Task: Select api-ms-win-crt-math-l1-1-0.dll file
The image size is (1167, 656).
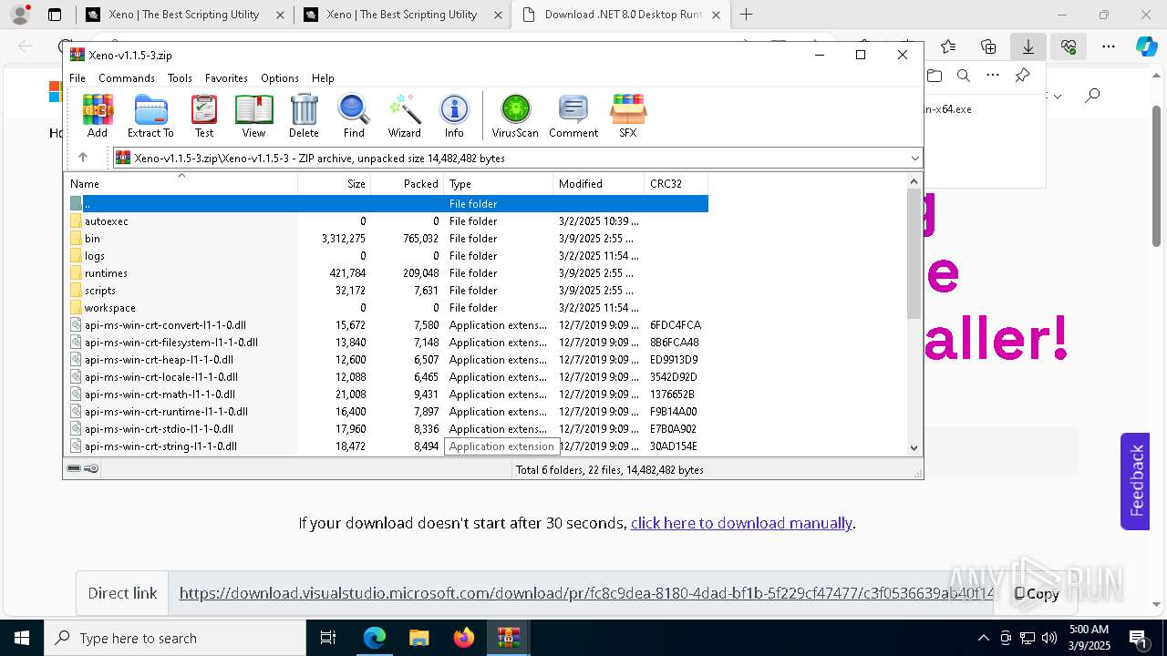Action: [388, 395]
